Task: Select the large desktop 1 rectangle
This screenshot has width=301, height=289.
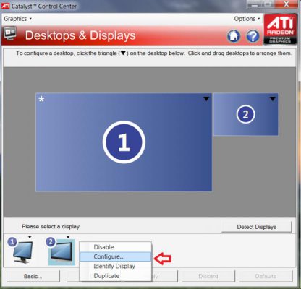Action: click(x=124, y=142)
